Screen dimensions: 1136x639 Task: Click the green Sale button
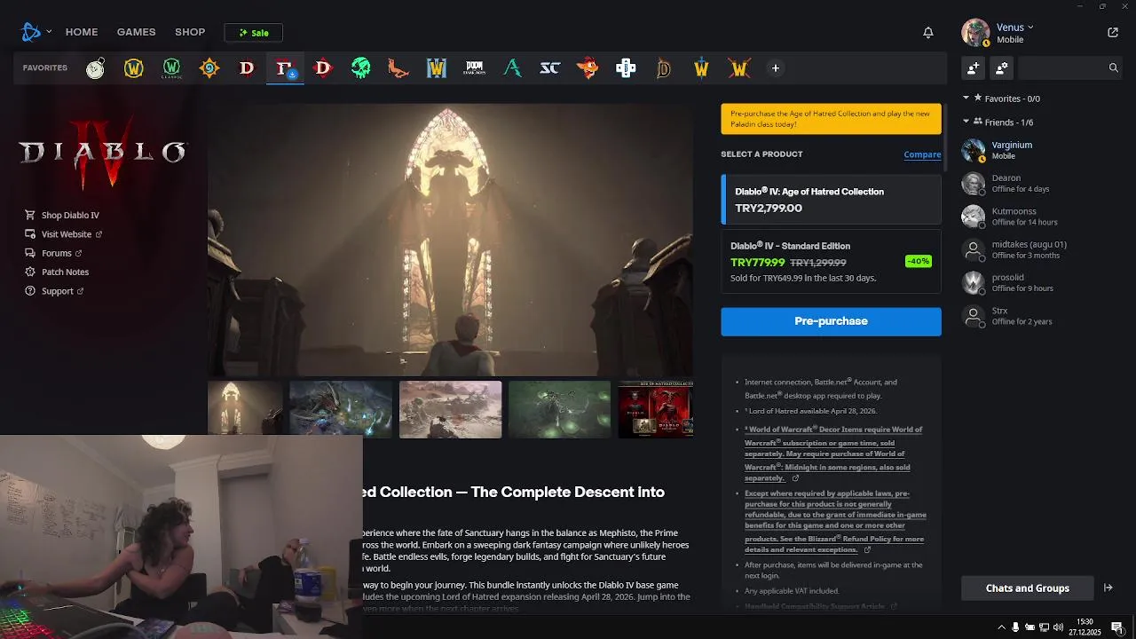(x=253, y=33)
